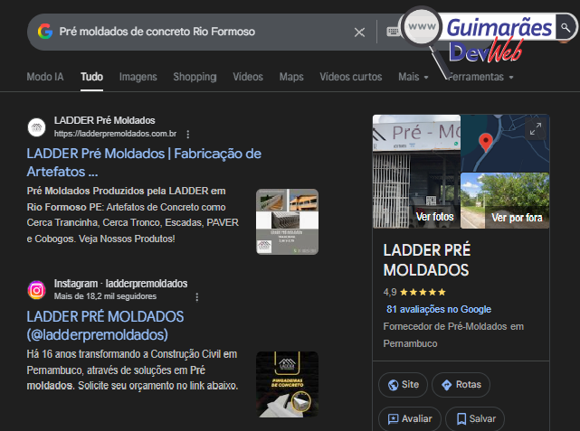Click the Salvar bookmark button
Image resolution: width=580 pixels, height=431 pixels.
[x=475, y=419]
